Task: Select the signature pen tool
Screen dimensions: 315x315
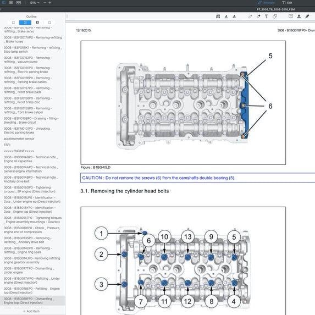Action: (x=307, y=16)
